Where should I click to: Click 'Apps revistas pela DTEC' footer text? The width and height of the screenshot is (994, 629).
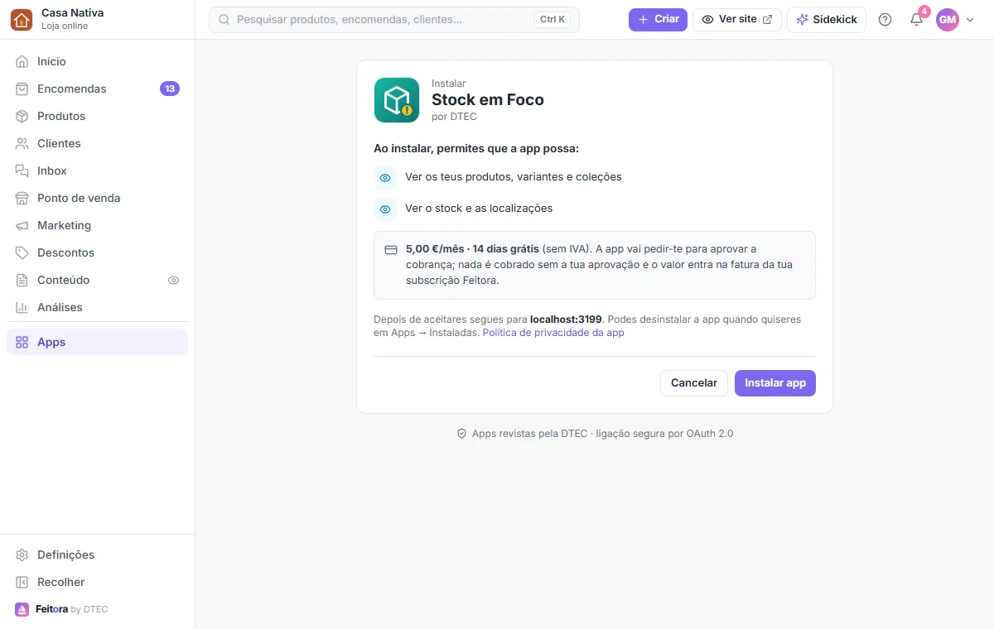(530, 434)
